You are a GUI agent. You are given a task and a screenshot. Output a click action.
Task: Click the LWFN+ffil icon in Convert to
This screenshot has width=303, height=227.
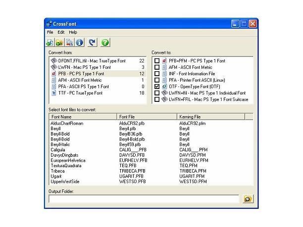(165, 93)
